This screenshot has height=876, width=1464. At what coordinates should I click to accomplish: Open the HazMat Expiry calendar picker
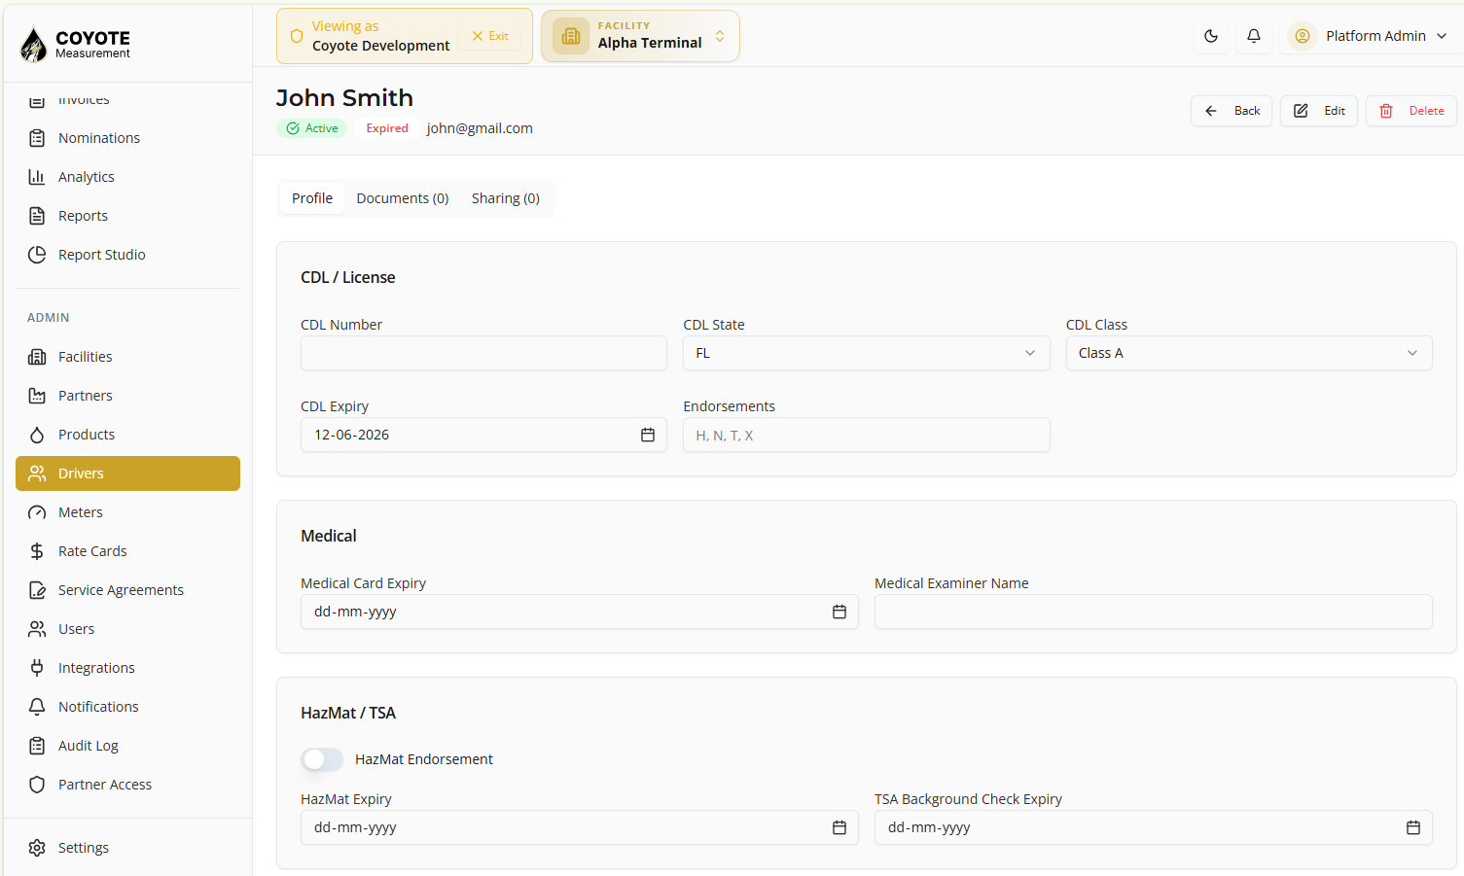point(839,827)
